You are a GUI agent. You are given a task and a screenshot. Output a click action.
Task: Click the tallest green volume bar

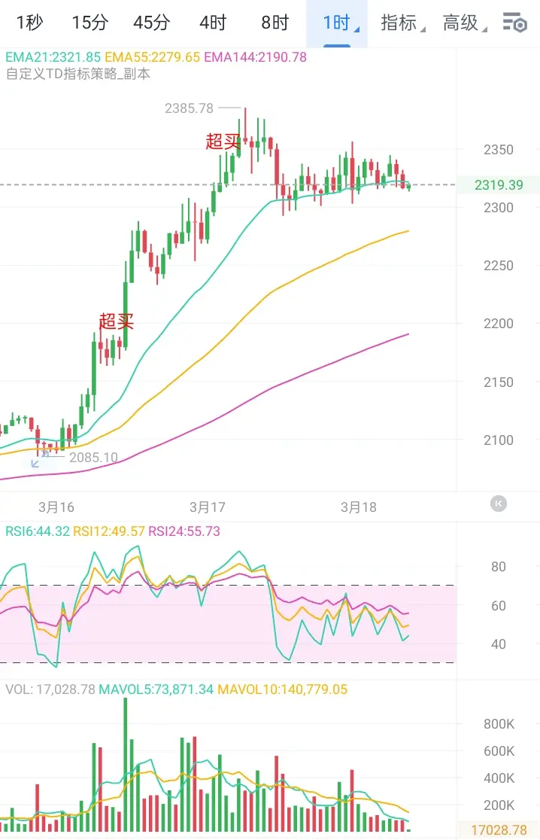click(126, 765)
